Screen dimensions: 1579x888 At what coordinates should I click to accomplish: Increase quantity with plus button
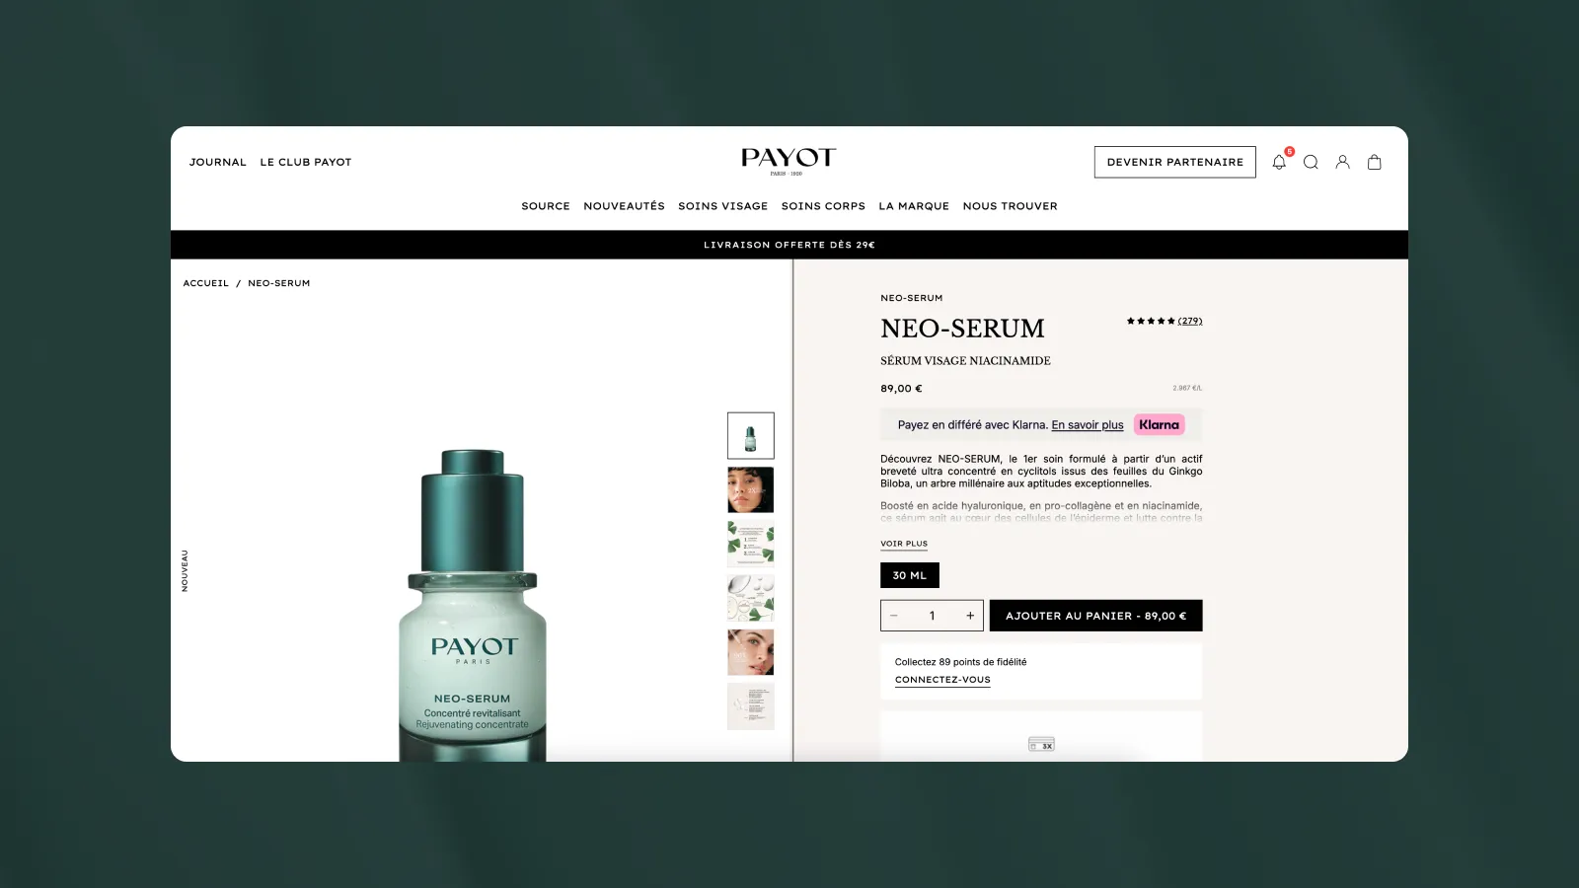tap(970, 616)
